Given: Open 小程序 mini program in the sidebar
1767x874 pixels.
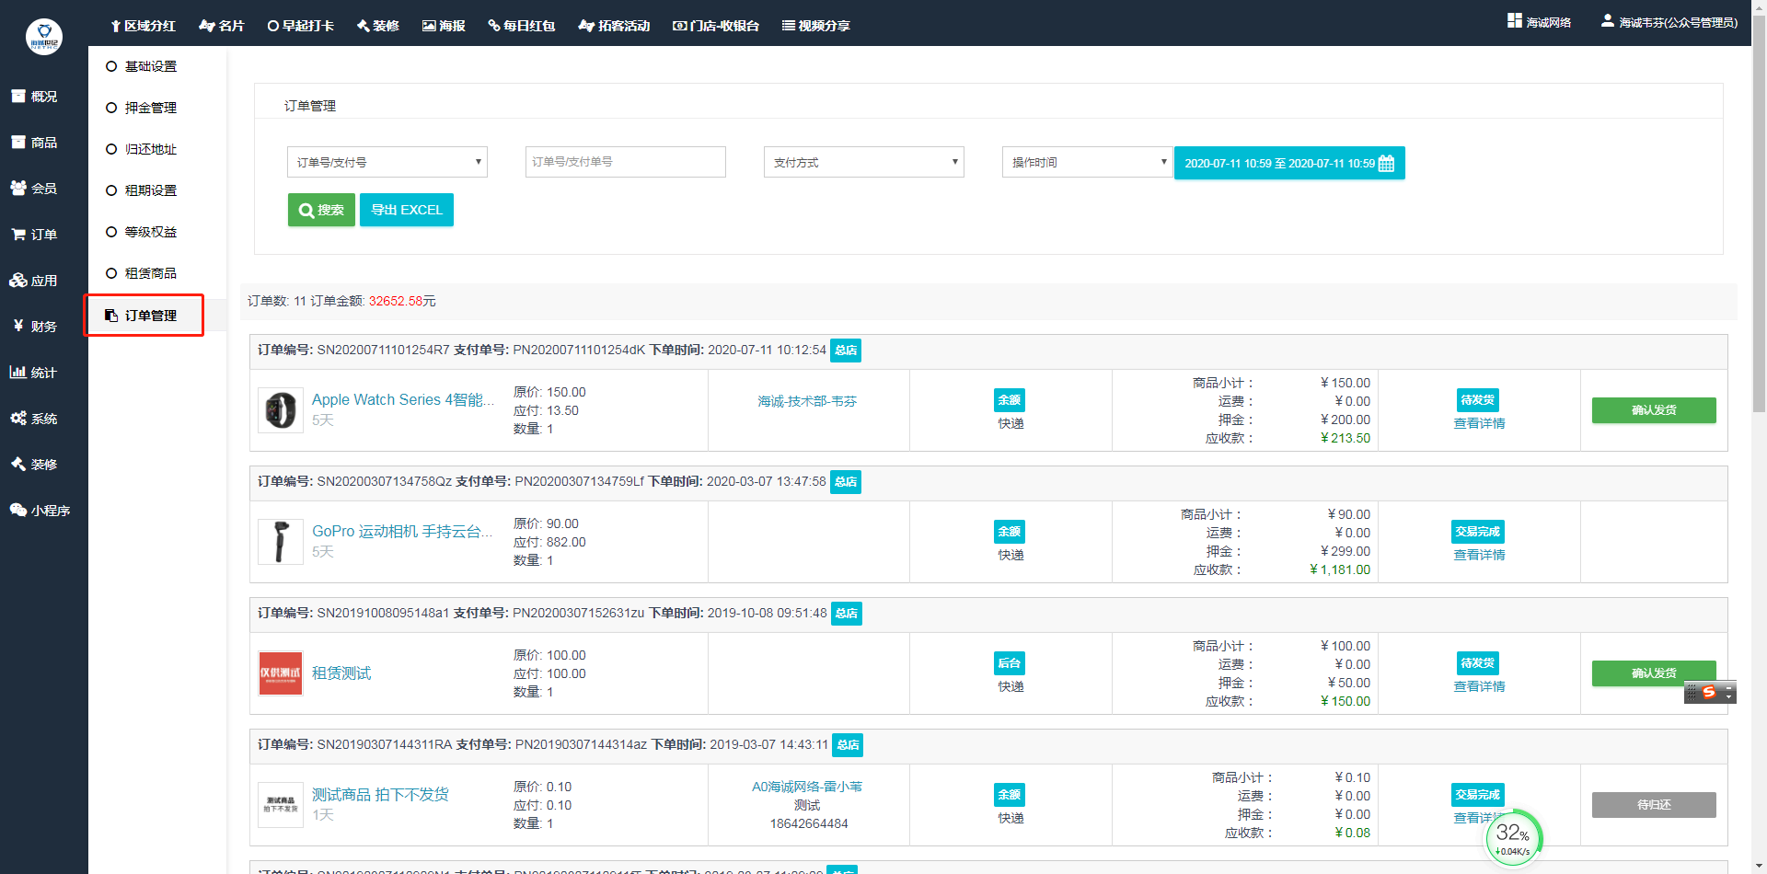Looking at the screenshot, I should 40,511.
